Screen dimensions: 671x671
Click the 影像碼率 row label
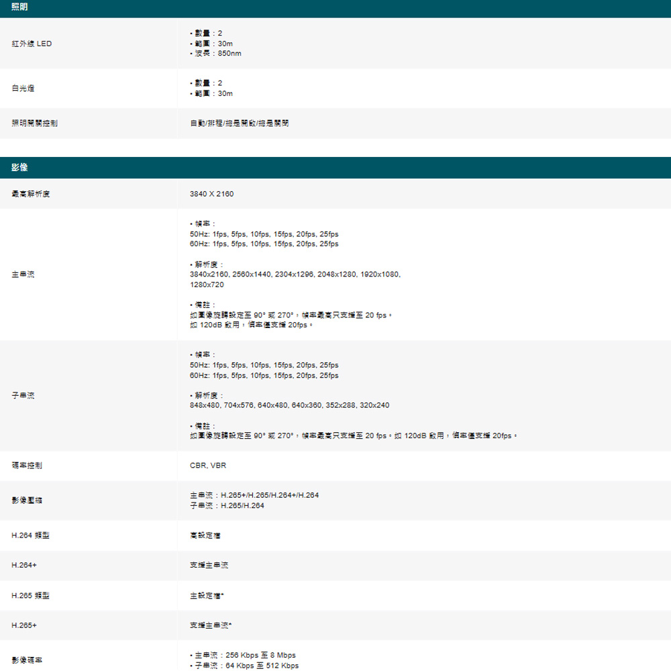tap(27, 660)
